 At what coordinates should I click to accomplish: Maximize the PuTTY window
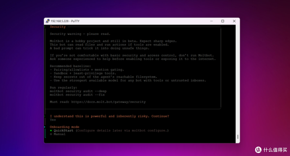(x=223, y=21)
